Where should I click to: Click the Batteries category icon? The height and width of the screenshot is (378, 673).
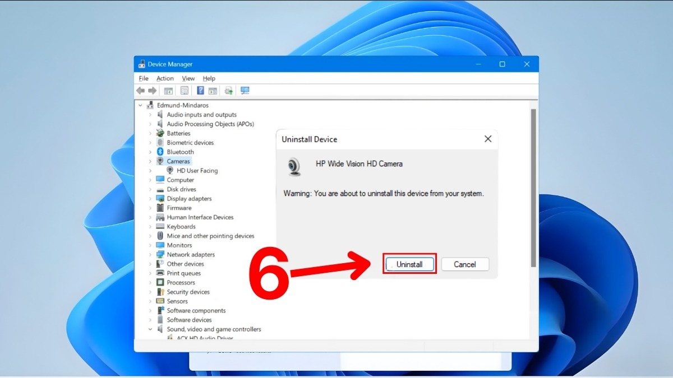pos(160,133)
